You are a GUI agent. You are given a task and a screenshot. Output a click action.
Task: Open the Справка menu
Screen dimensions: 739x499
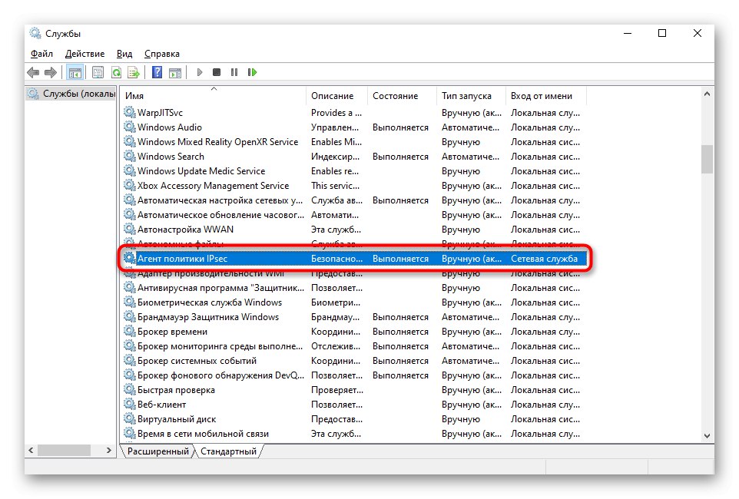click(161, 54)
